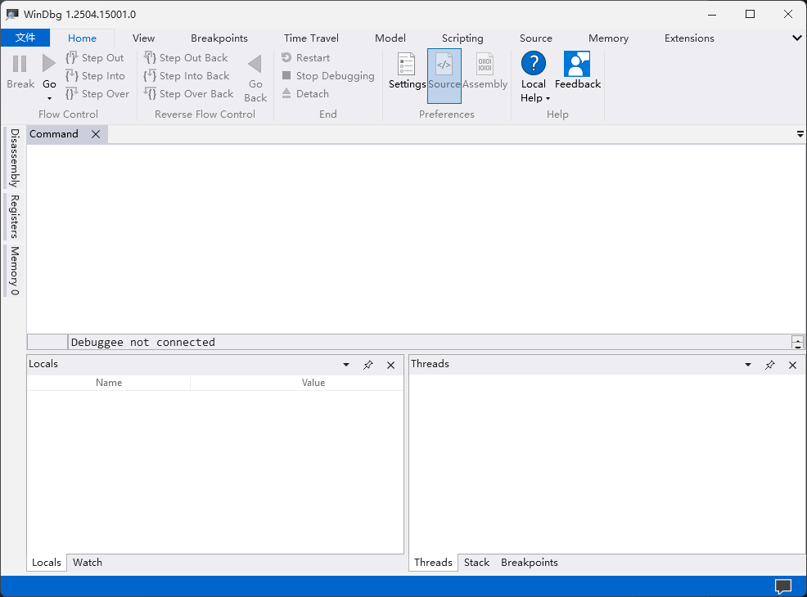Click the Go play icon

(49, 64)
